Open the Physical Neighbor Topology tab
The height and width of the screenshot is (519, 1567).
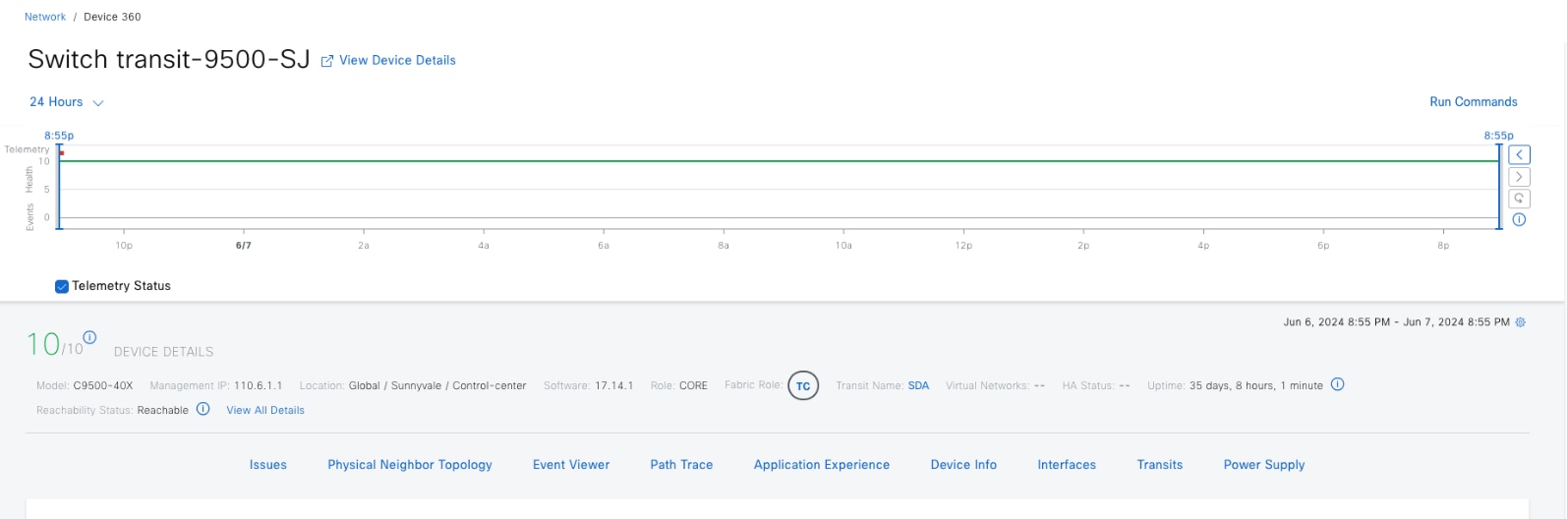(x=409, y=465)
